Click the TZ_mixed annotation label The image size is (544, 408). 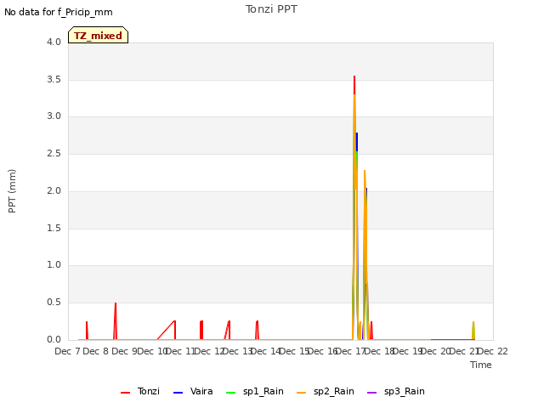99,35
